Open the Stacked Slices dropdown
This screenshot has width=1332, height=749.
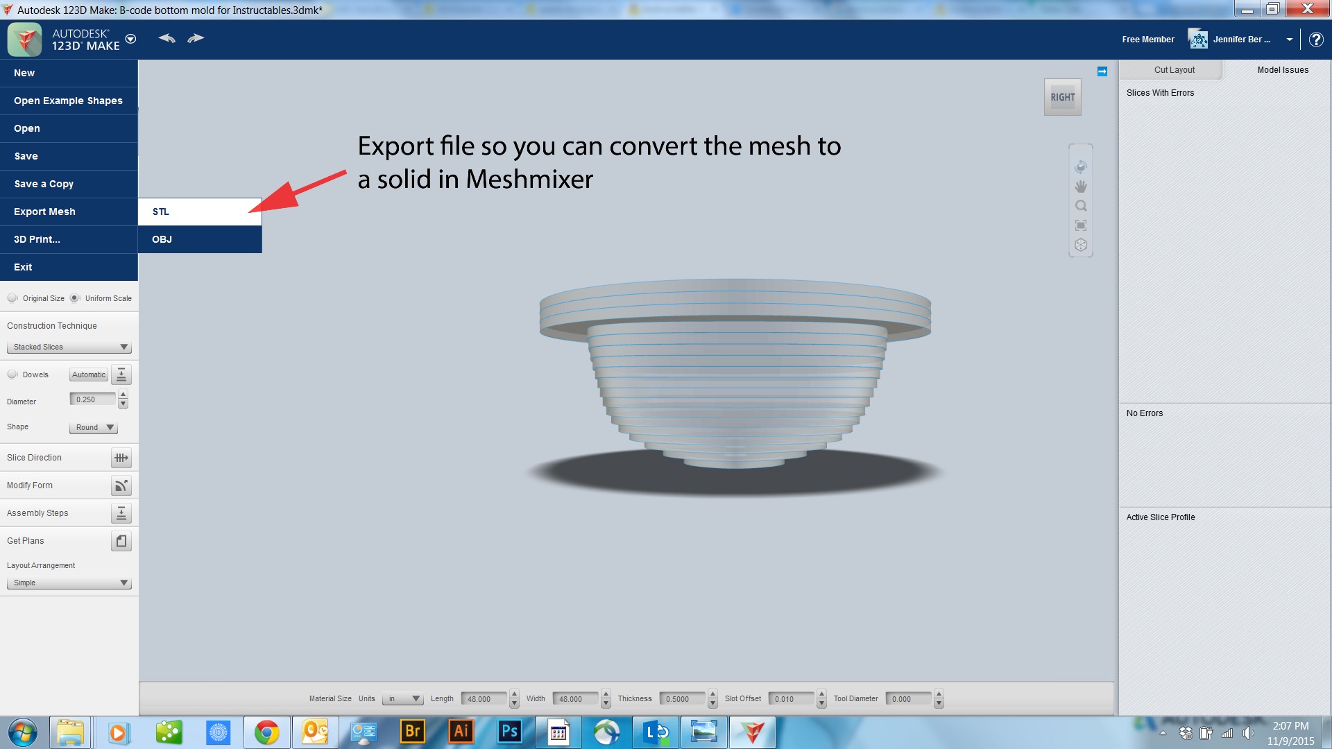(x=69, y=347)
